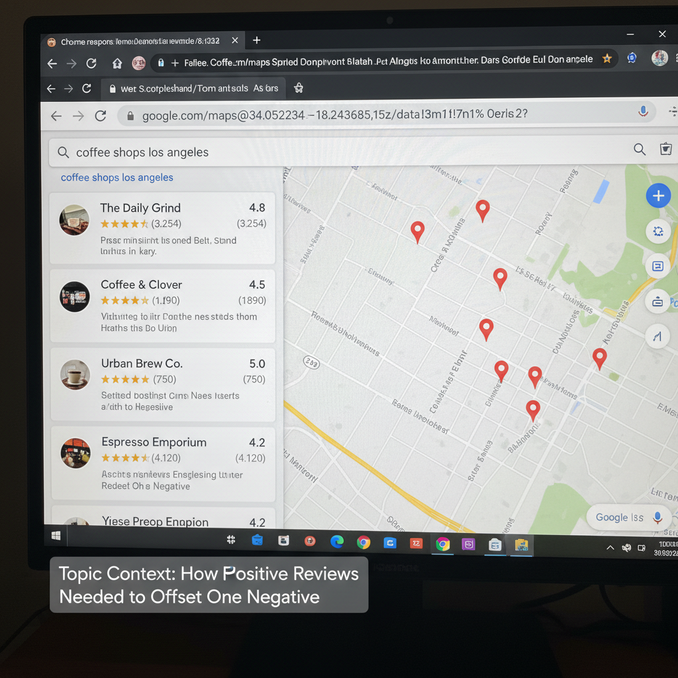Click the home icon in top toolbar
This screenshot has height=678, width=678.
[x=117, y=64]
